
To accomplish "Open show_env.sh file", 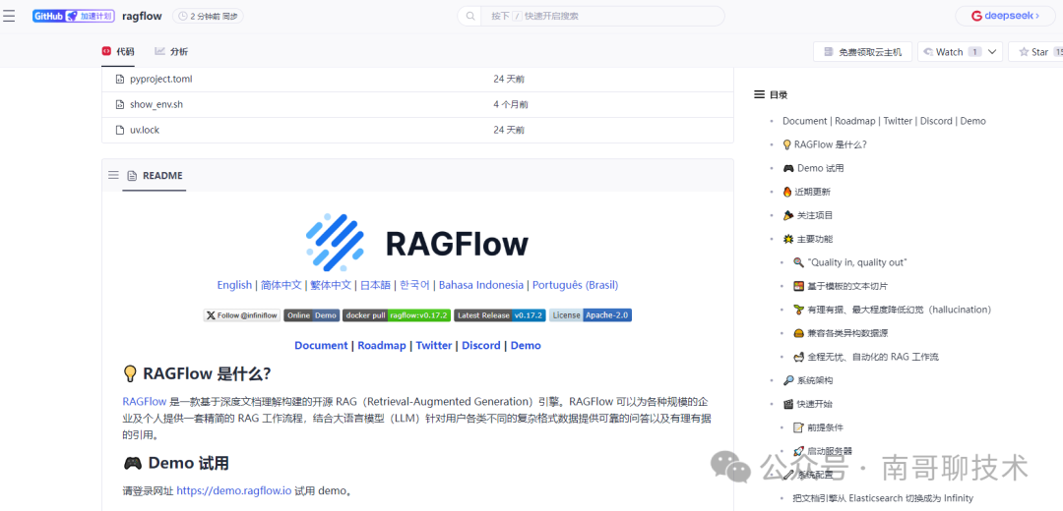I will click(156, 105).
